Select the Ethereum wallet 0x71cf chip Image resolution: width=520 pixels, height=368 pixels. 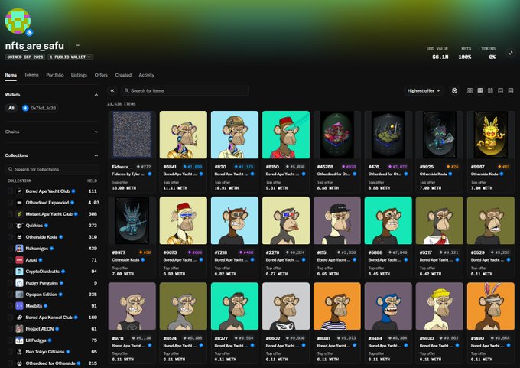tap(40, 108)
